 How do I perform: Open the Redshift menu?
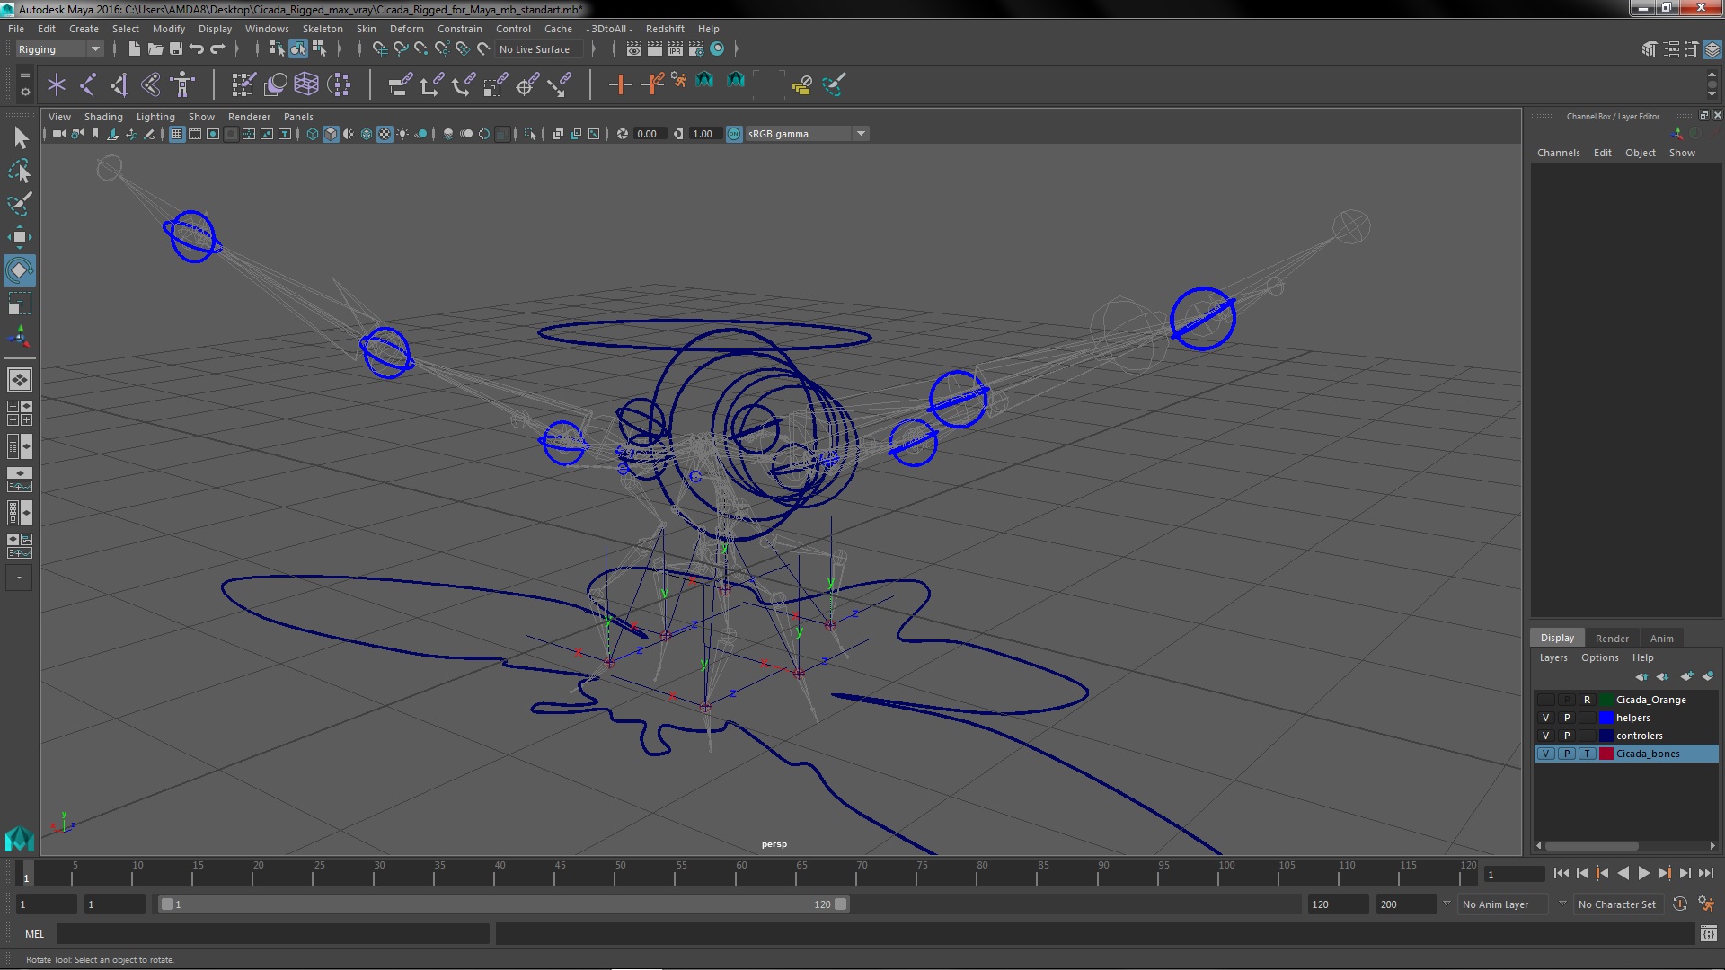(x=664, y=29)
